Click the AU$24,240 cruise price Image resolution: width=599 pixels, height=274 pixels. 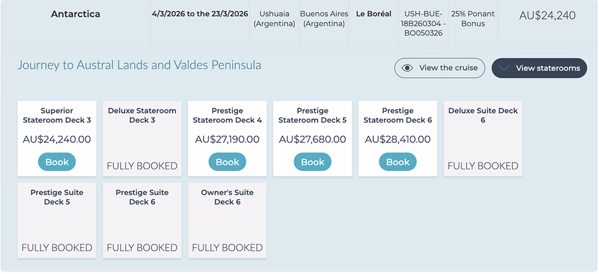tap(547, 16)
